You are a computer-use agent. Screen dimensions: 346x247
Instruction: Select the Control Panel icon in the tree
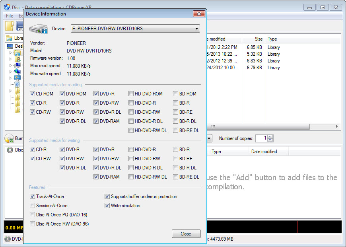(x=17, y=78)
